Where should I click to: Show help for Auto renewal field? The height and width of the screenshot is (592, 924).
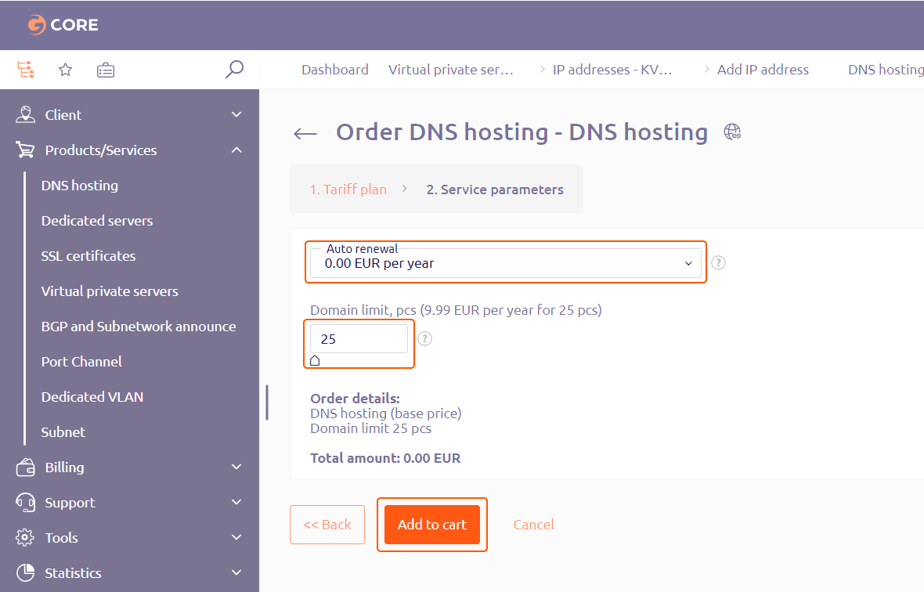pyautogui.click(x=718, y=262)
